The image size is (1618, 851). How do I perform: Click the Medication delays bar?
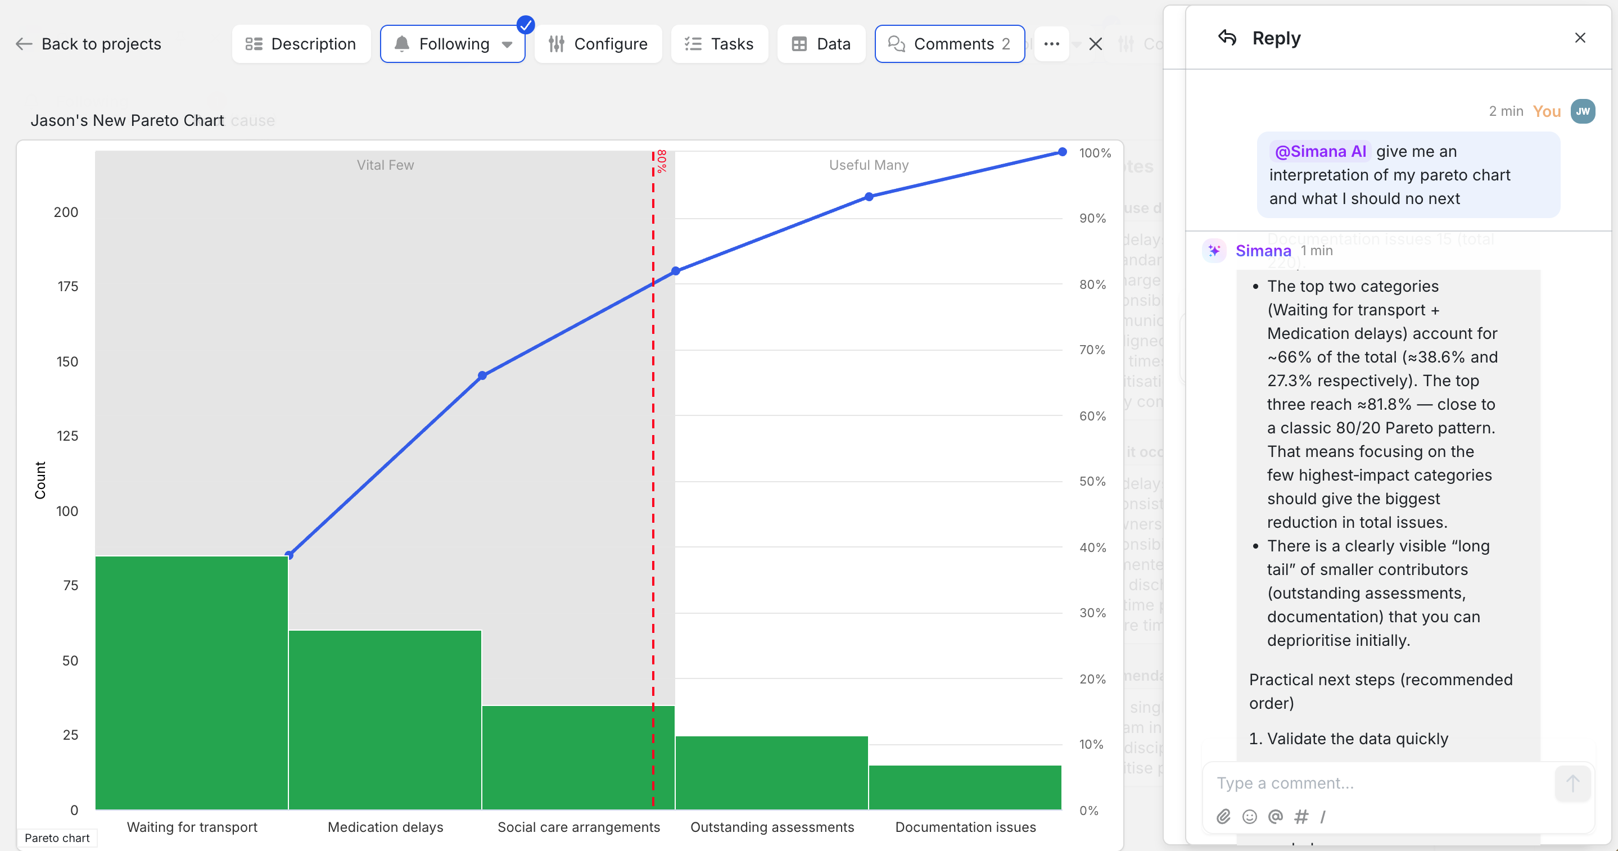coord(385,719)
